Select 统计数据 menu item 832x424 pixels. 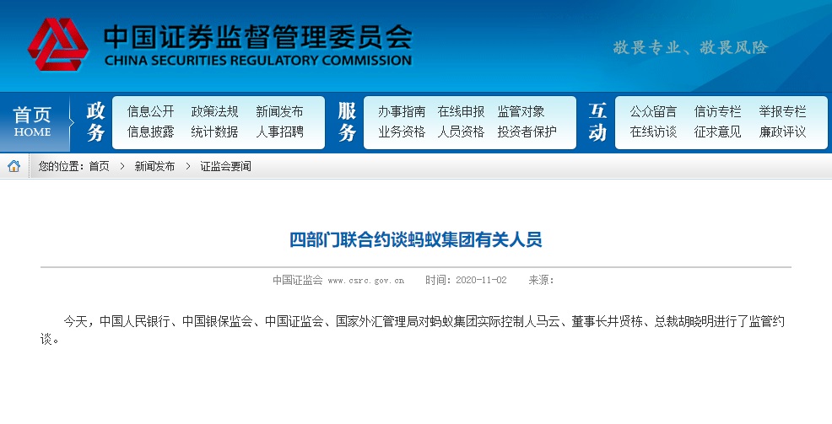pyautogui.click(x=215, y=131)
